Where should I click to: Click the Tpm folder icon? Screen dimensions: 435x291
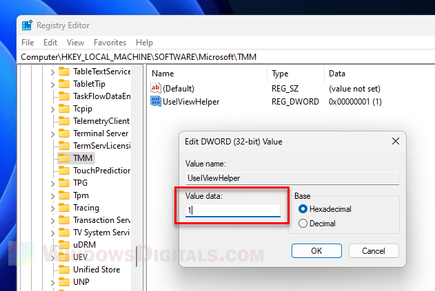coord(64,195)
